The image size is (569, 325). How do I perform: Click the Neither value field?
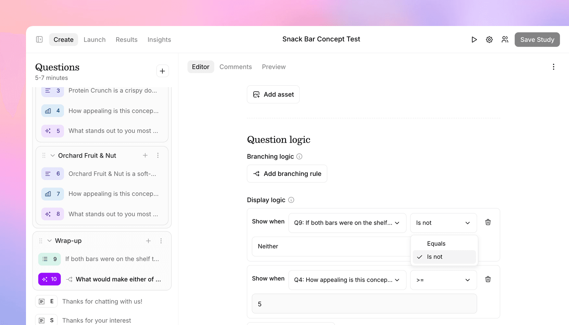[331, 246]
